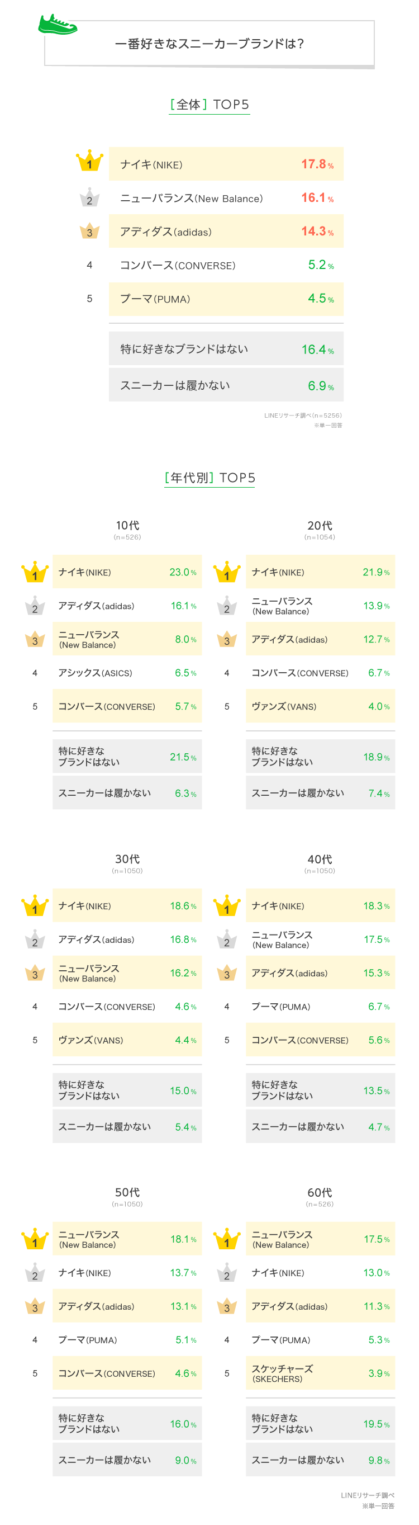Click the title 一番好きなスニーカーブランドは?

coord(209,44)
